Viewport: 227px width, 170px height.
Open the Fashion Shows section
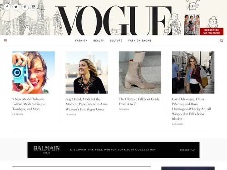[140, 41]
